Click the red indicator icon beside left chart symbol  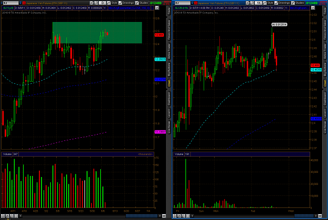24,3
